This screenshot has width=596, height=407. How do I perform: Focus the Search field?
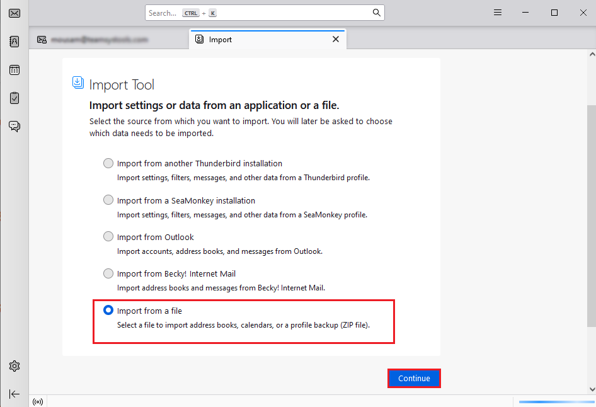point(265,13)
